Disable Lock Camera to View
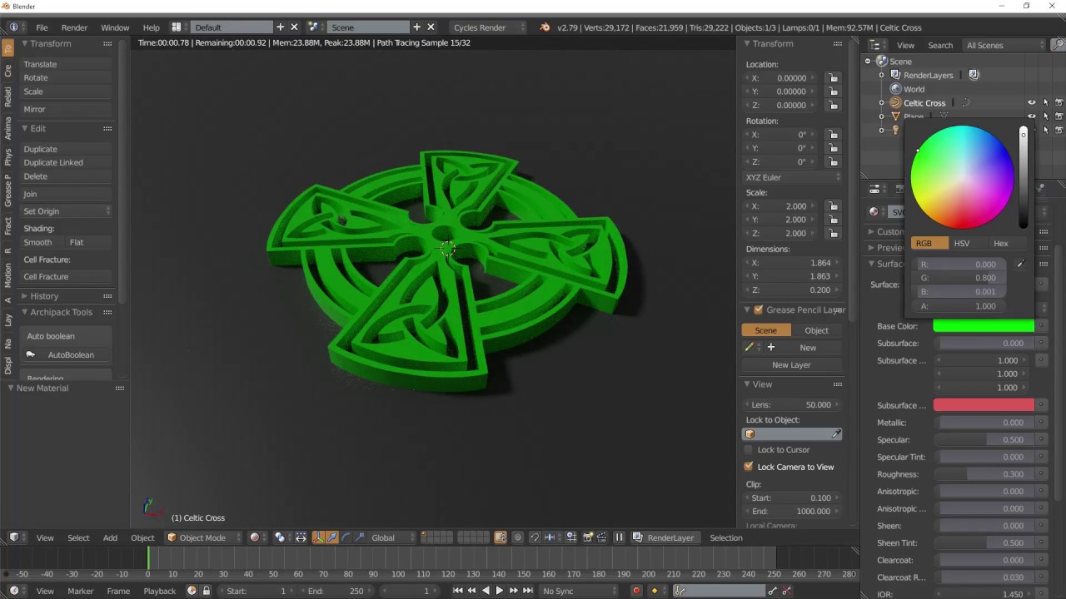Screen dimensions: 1066x599 tap(748, 467)
